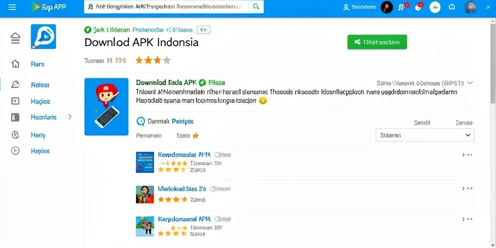Click the book icon beside Hoonlarts
496x248 pixels.
point(15,117)
